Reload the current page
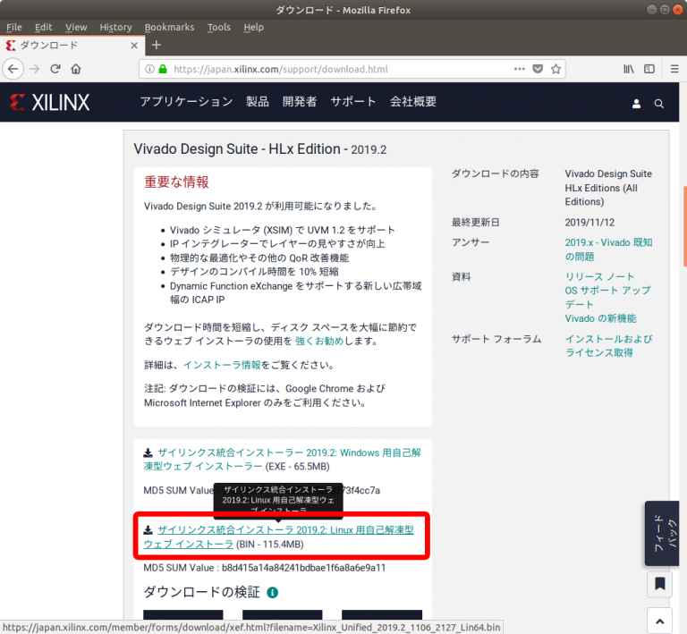 coord(55,69)
